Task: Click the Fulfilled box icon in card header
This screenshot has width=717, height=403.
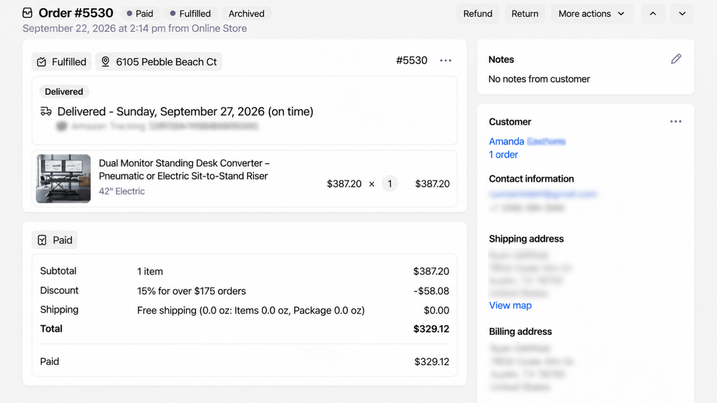Action: (x=41, y=62)
